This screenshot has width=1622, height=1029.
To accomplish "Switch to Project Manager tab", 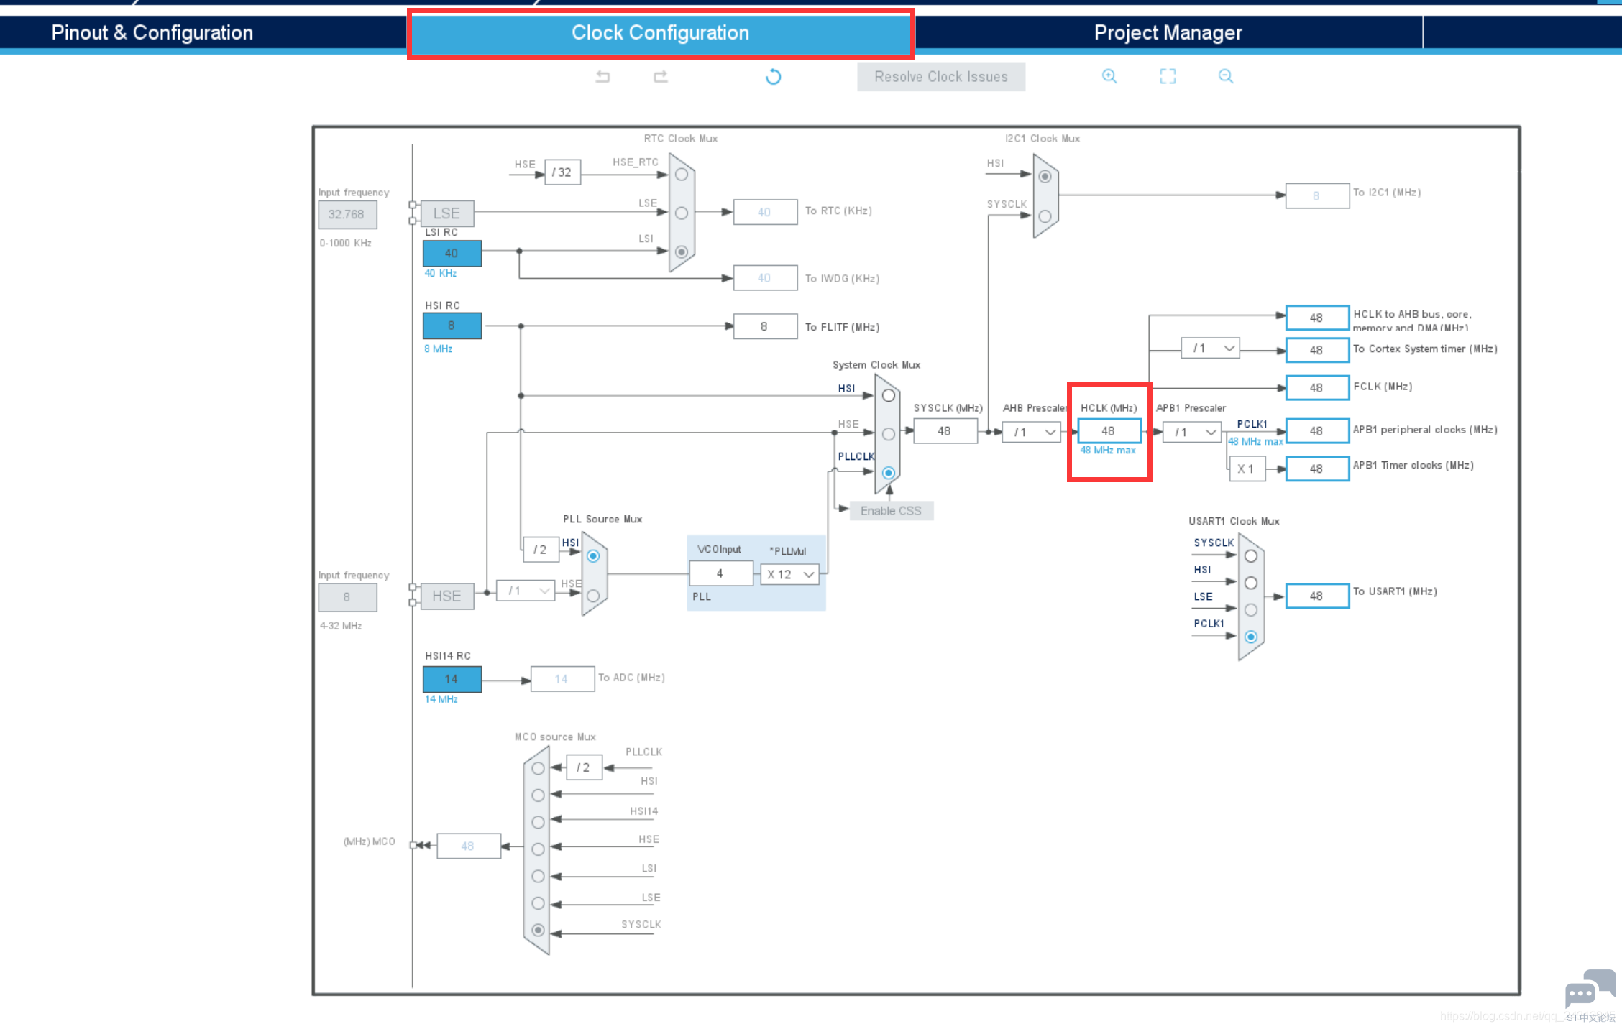I will (1168, 32).
